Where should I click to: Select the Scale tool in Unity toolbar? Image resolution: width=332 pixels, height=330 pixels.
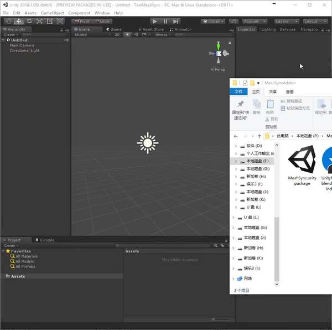click(39, 22)
